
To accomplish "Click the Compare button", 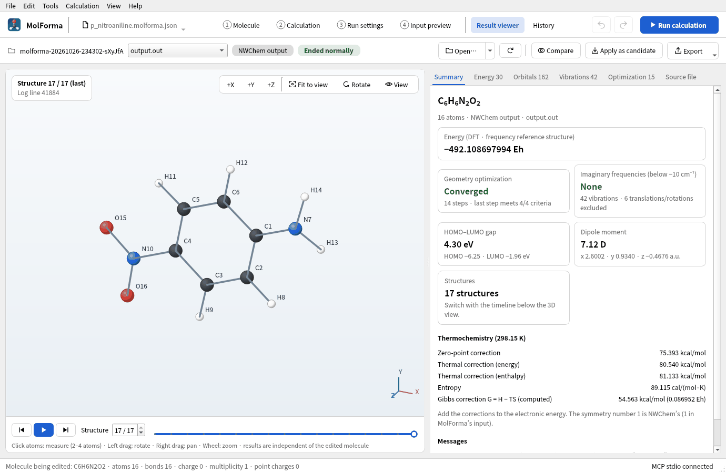I will 556,50.
